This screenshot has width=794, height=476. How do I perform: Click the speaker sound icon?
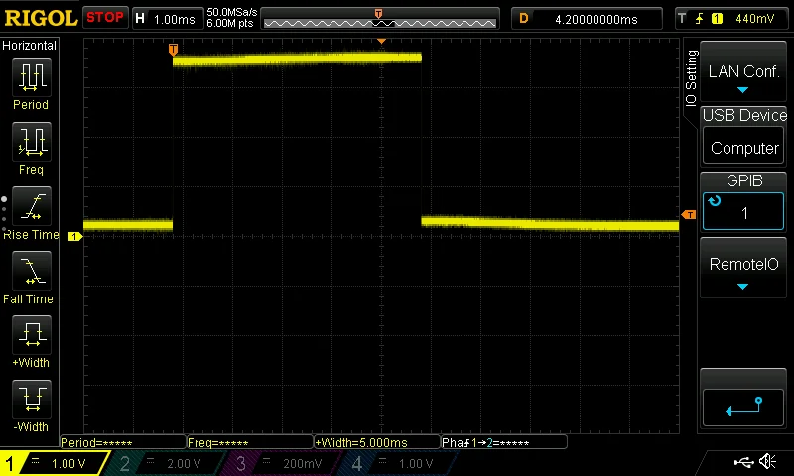point(767,462)
